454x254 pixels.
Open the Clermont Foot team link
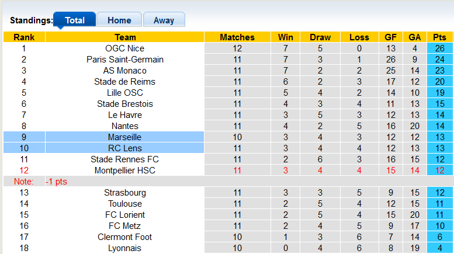125,237
